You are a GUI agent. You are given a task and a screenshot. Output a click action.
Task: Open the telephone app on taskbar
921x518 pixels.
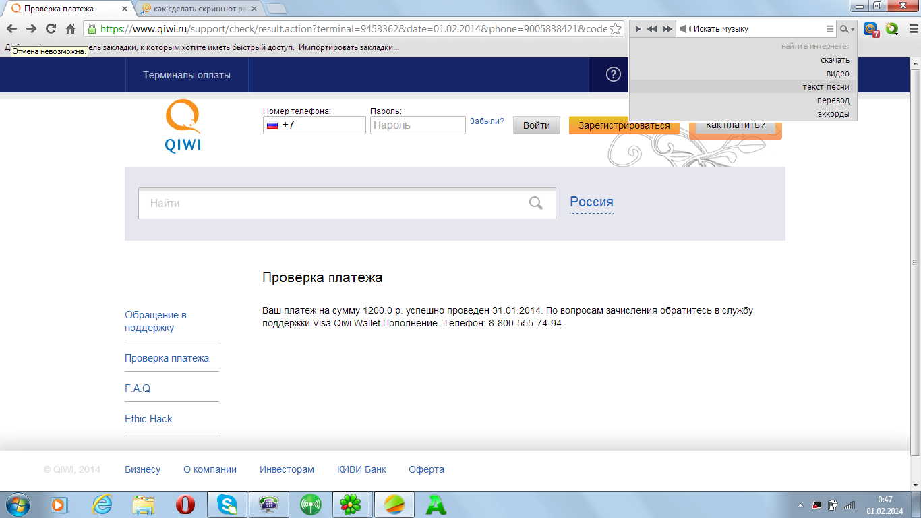pos(269,504)
